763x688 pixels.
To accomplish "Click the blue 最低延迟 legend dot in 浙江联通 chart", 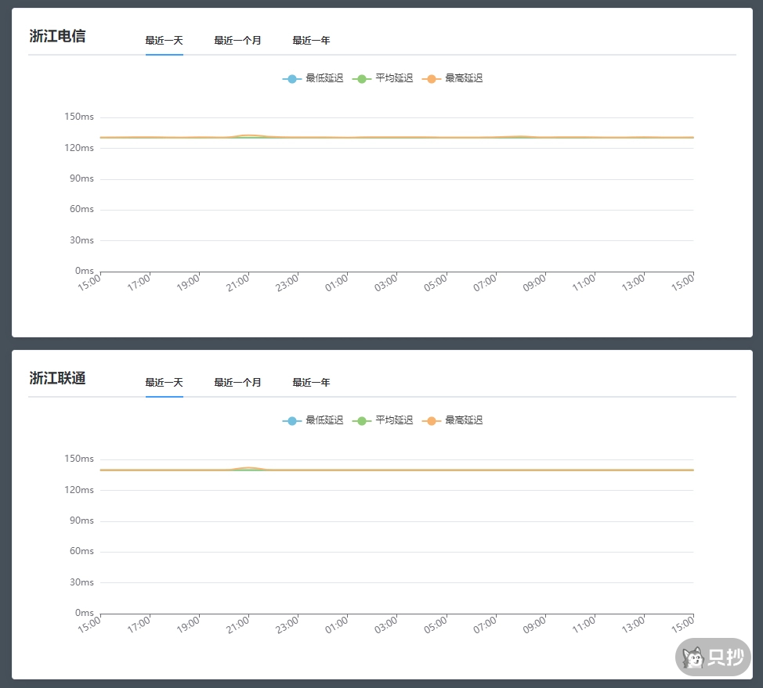I will [x=291, y=420].
